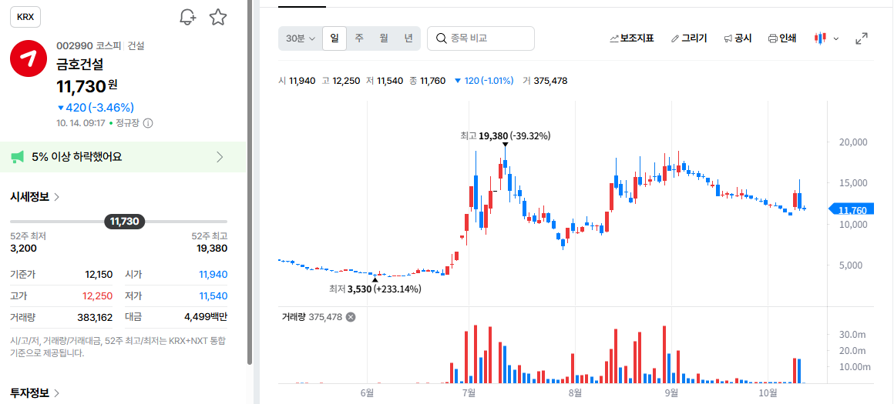Remove the 거래량 volume indicator
The width and height of the screenshot is (894, 404).
pyautogui.click(x=351, y=317)
